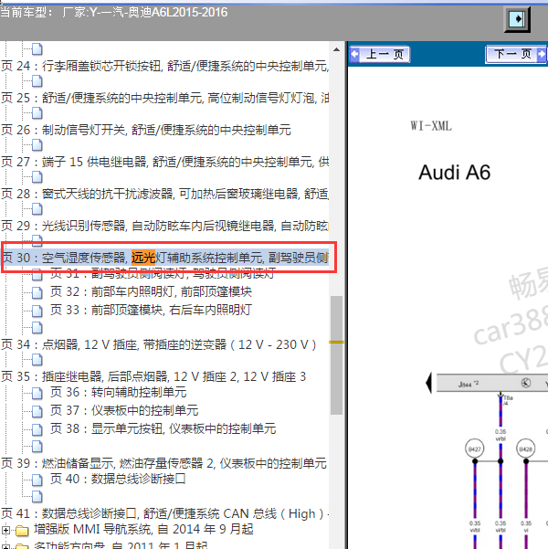Open page 40 数据总线诊断接口 entry

pyautogui.click(x=118, y=479)
